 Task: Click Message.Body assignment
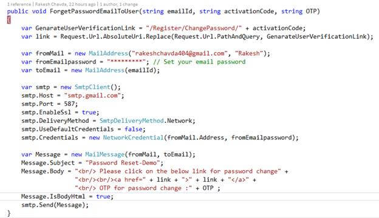43,171
